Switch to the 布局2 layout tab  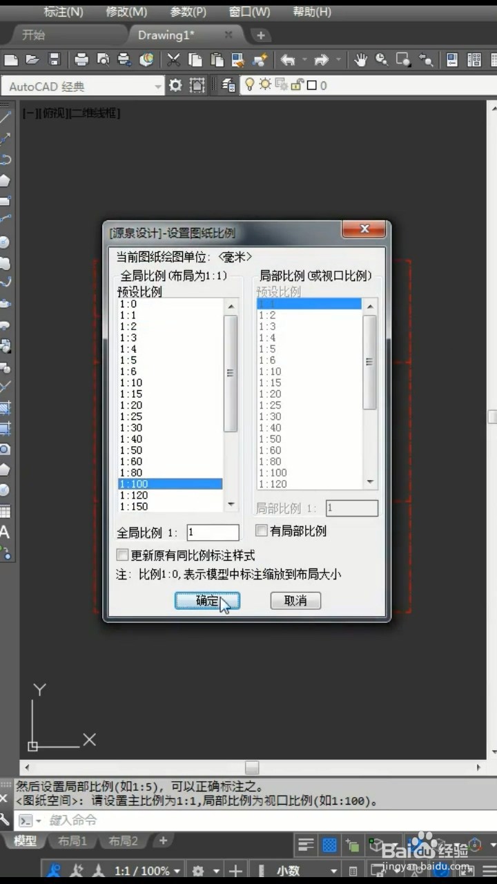123,840
